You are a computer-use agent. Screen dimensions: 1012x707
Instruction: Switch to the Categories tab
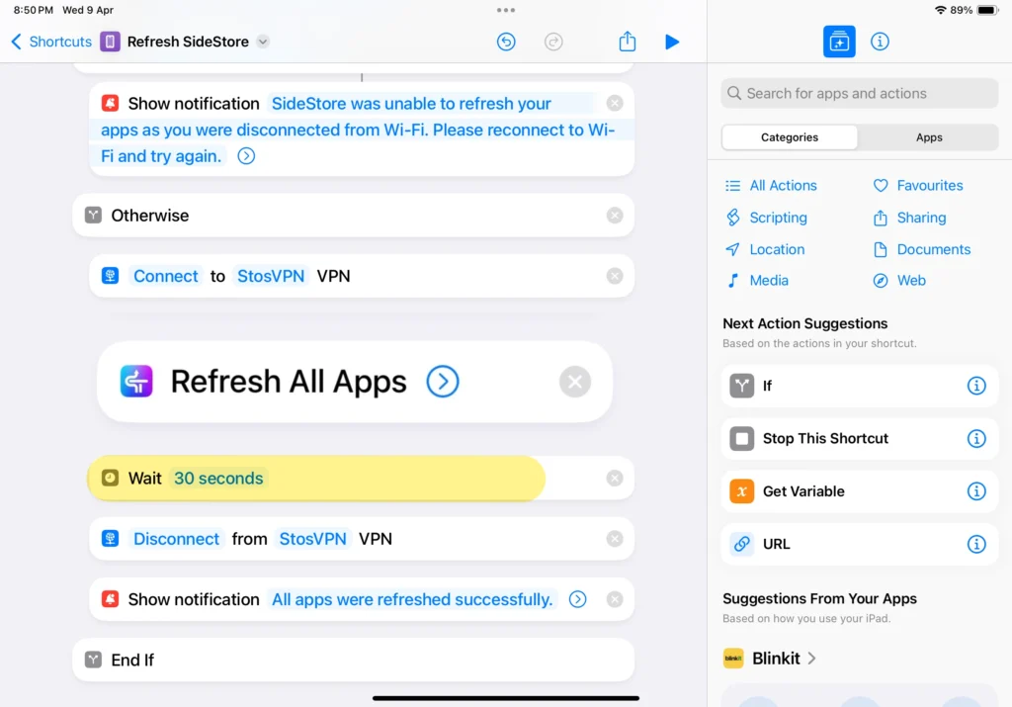[x=790, y=137]
